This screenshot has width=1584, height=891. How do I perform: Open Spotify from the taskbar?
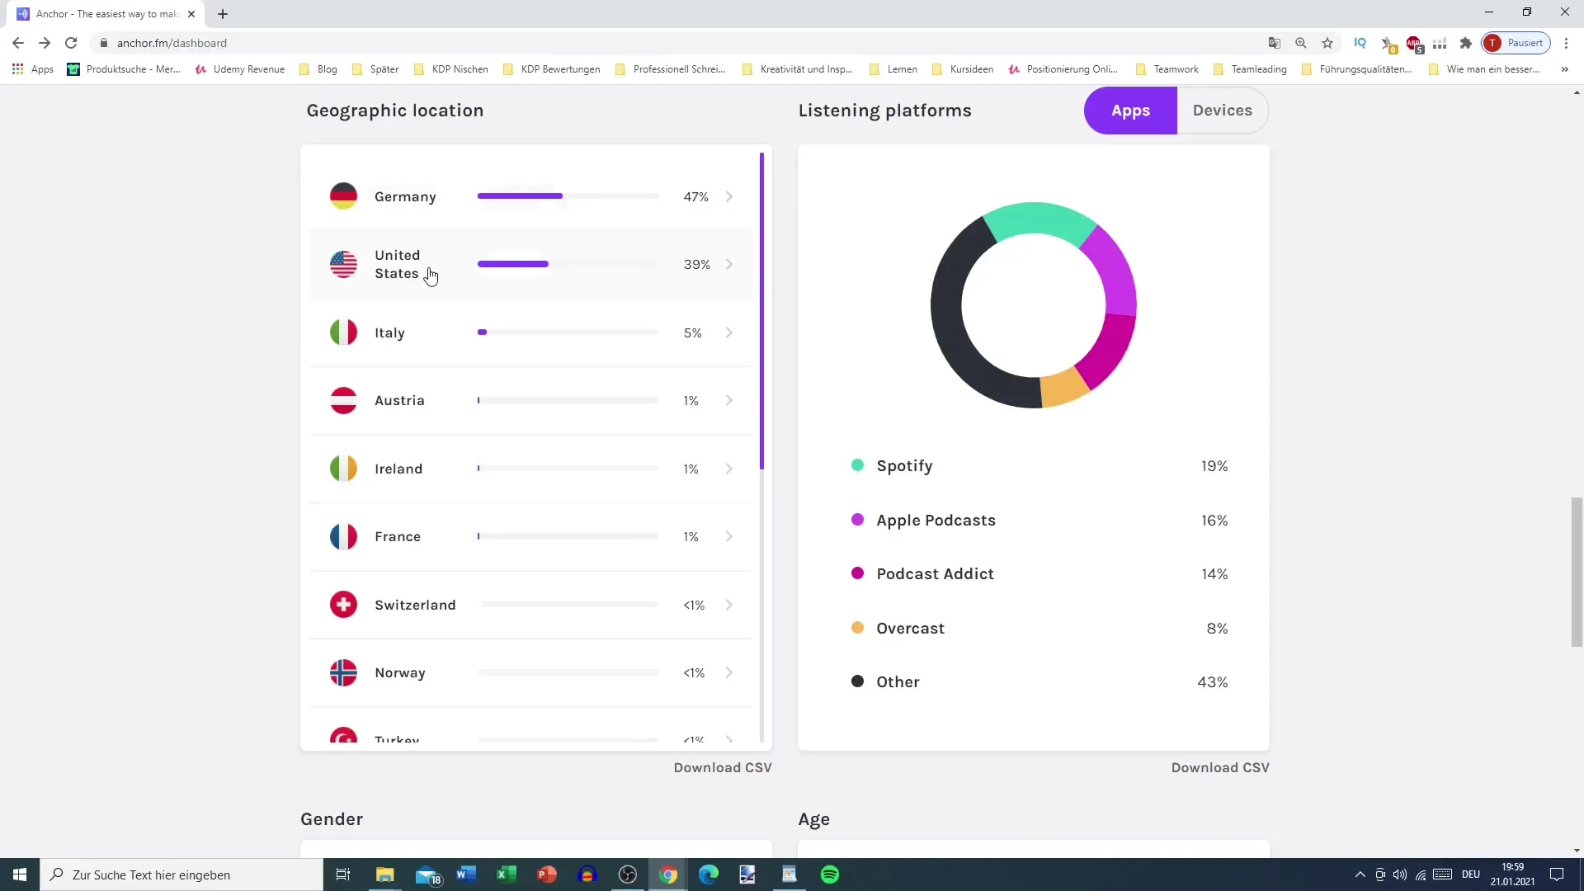[x=830, y=874]
